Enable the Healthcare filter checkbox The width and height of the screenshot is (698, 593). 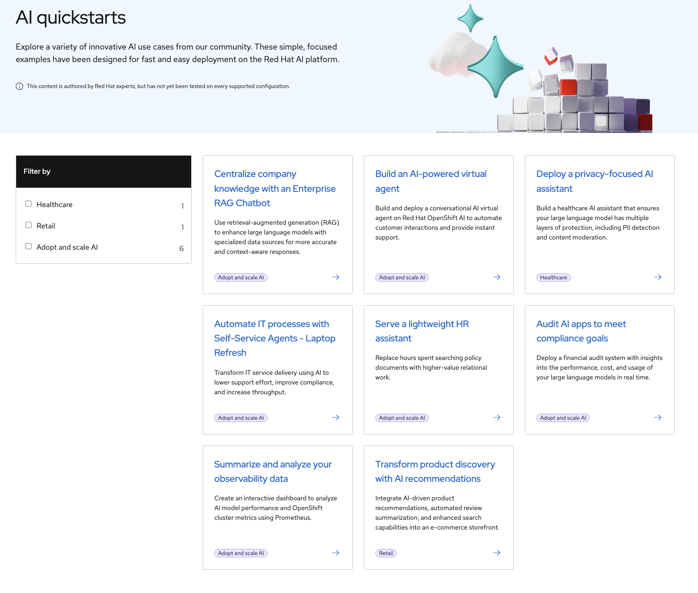(x=29, y=204)
